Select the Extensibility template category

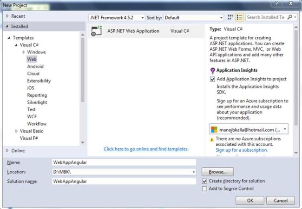click(39, 81)
